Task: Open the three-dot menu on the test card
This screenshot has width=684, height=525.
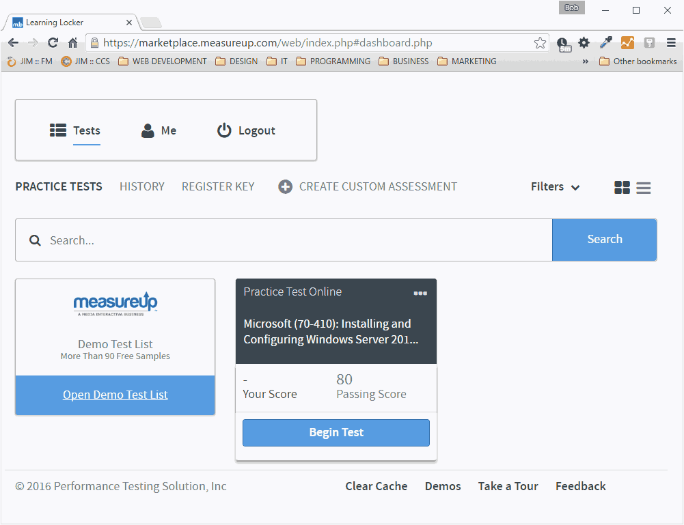Action: [420, 293]
